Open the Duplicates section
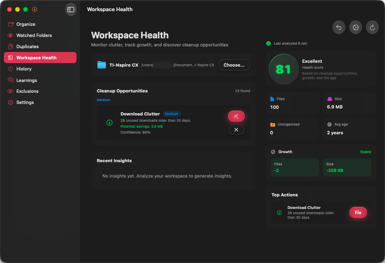Screen dimensions: 385x263 (40, 47)
